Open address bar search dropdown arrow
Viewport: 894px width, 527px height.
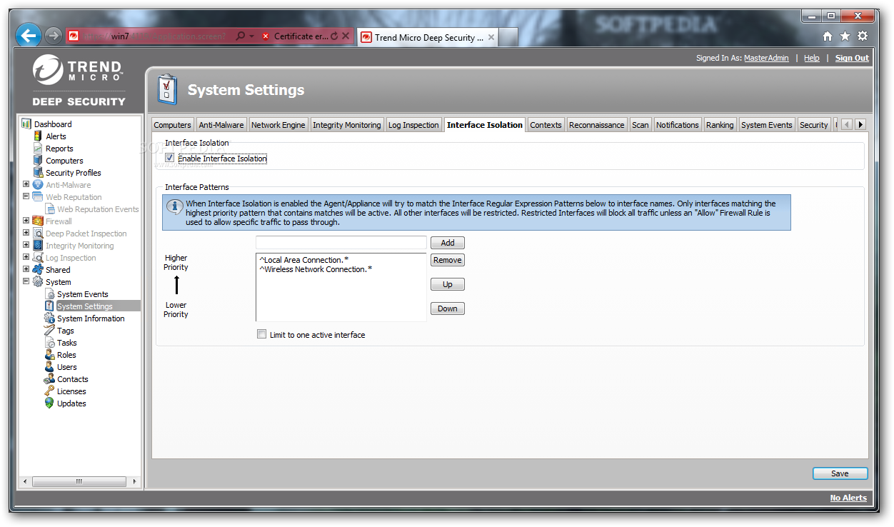click(x=252, y=36)
